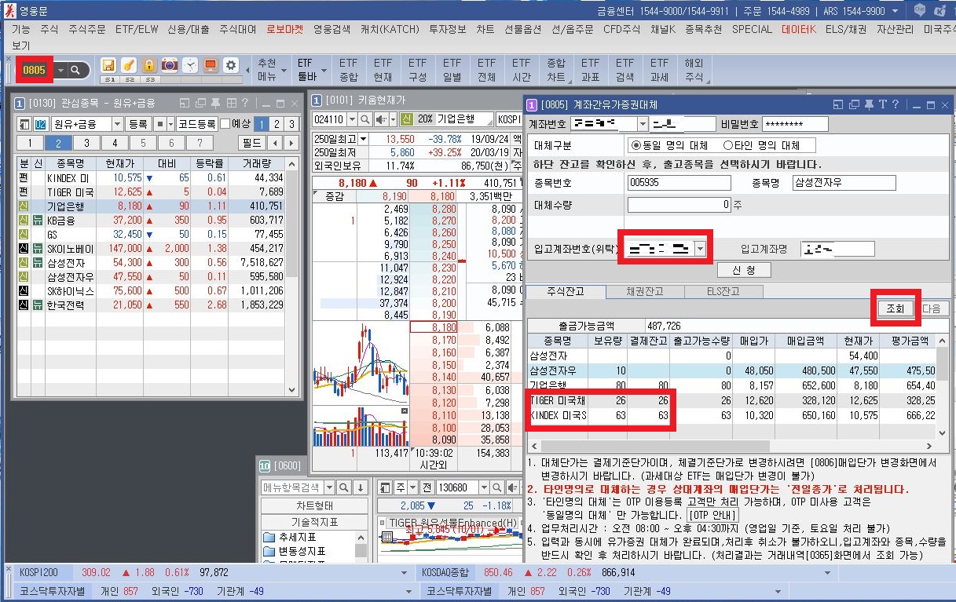
Task: Click the 차트형태 button in 0600 window
Action: point(314,505)
